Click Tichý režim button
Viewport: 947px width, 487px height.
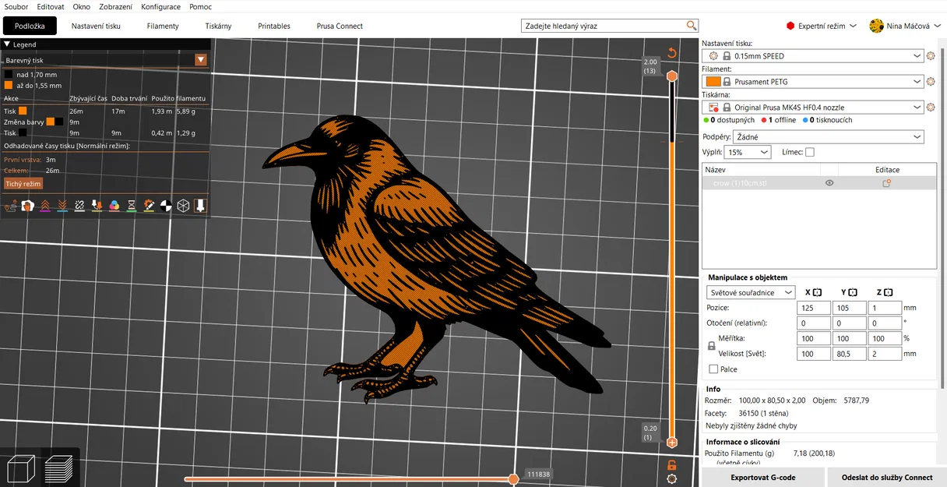pyautogui.click(x=23, y=184)
